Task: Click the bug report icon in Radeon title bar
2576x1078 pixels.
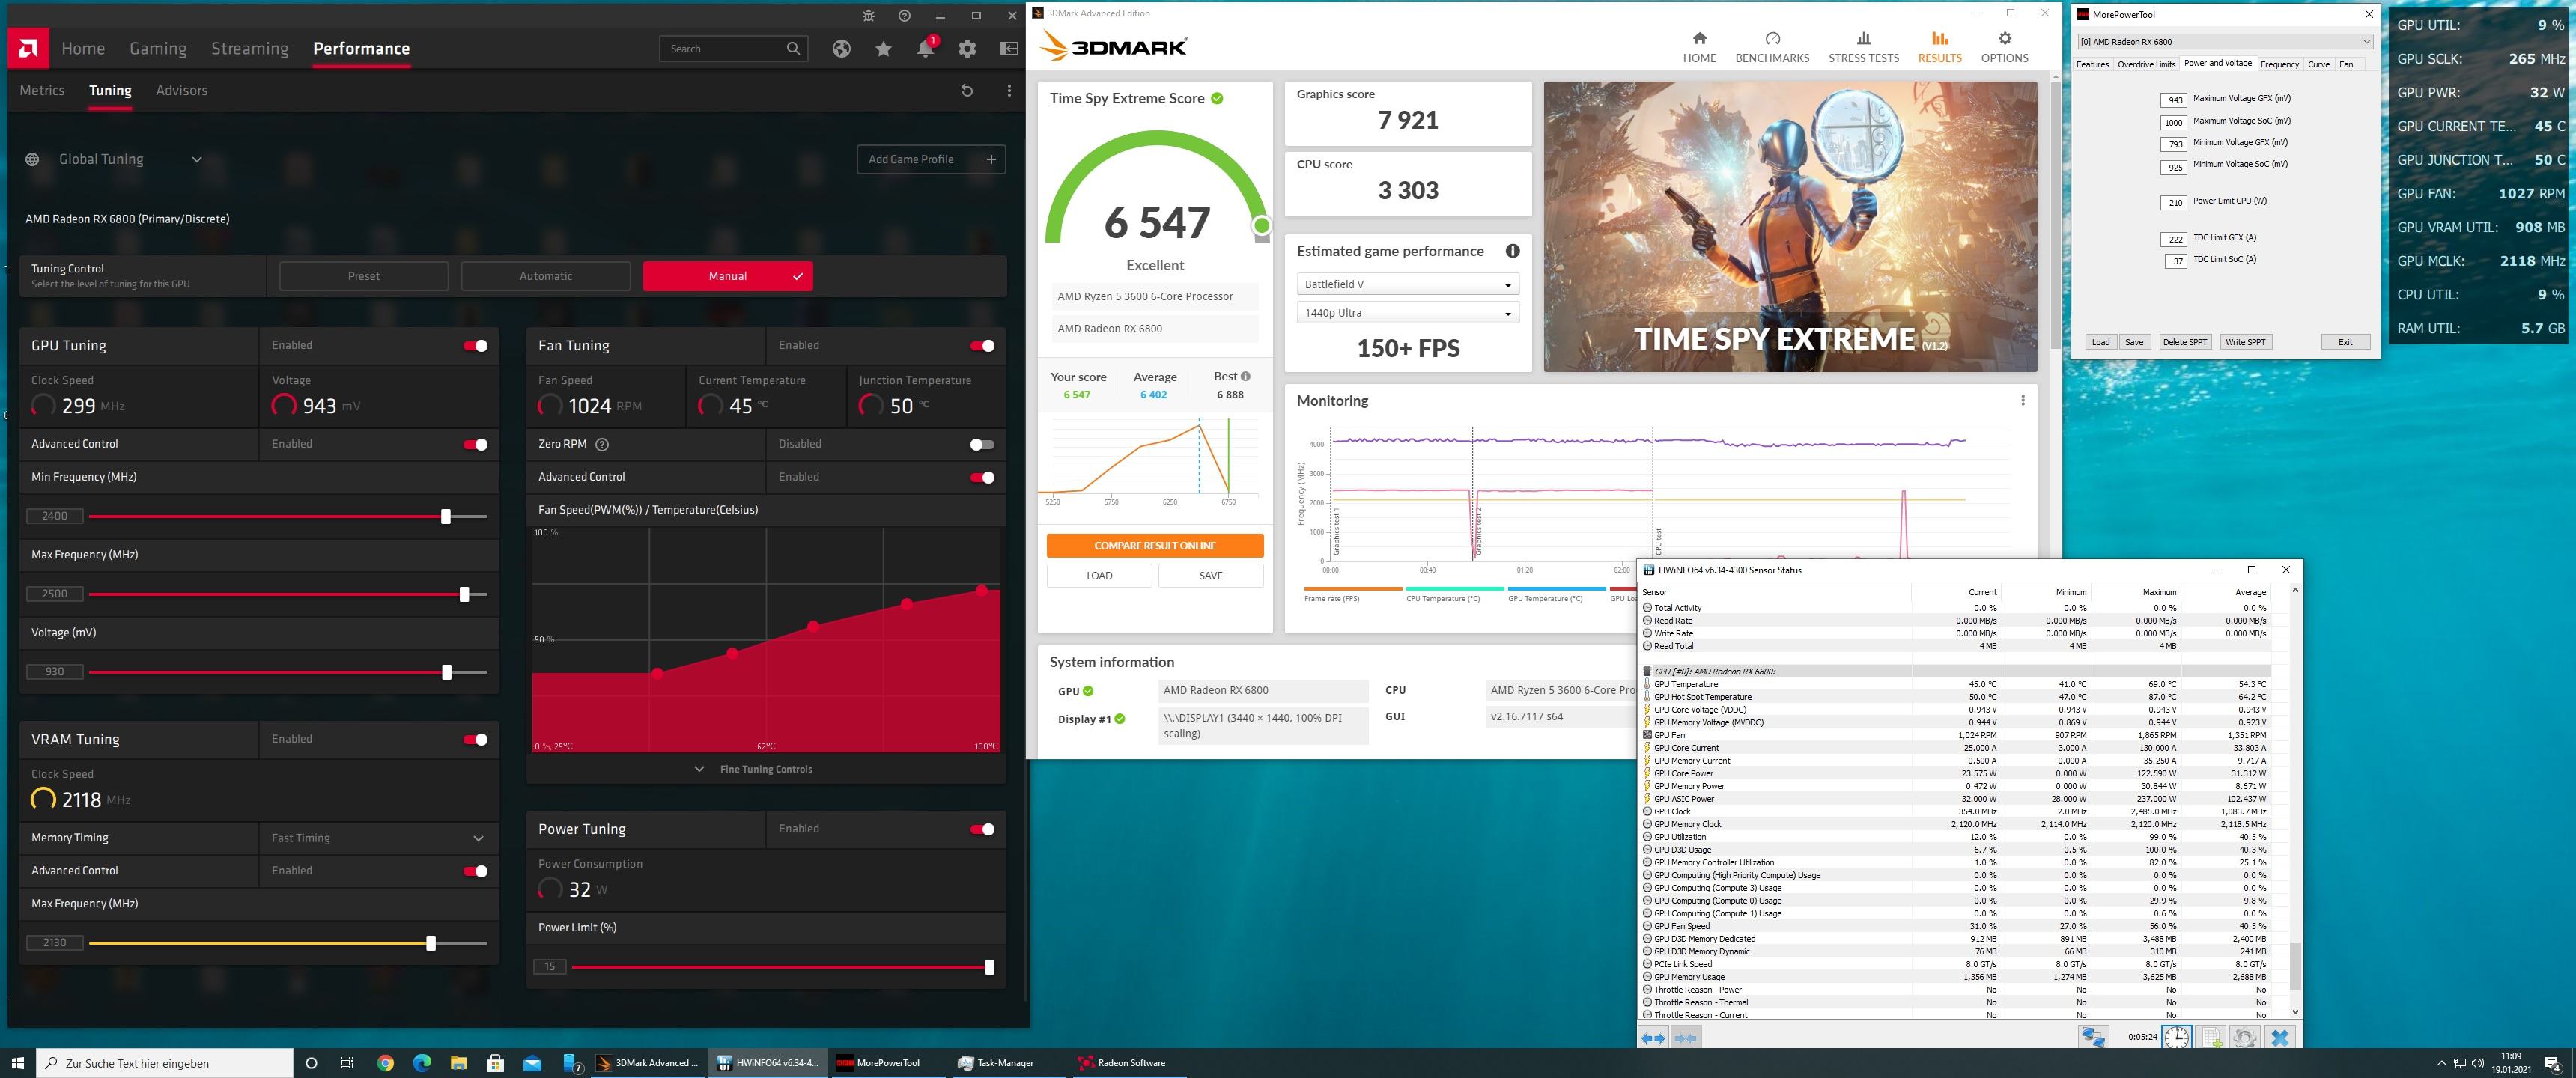Action: (868, 16)
